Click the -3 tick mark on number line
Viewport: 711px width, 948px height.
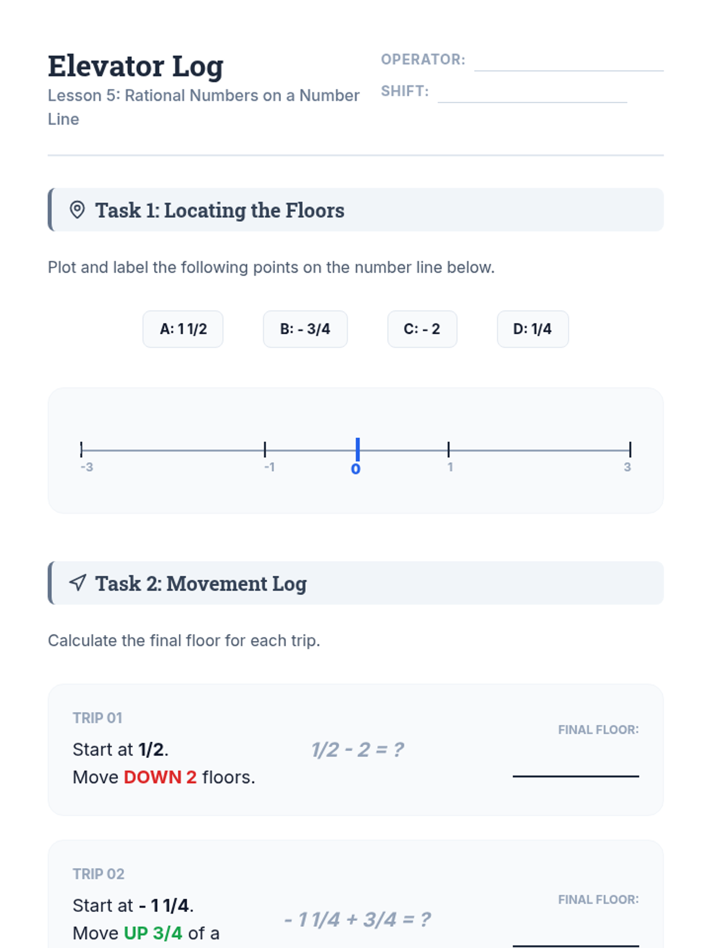82,450
